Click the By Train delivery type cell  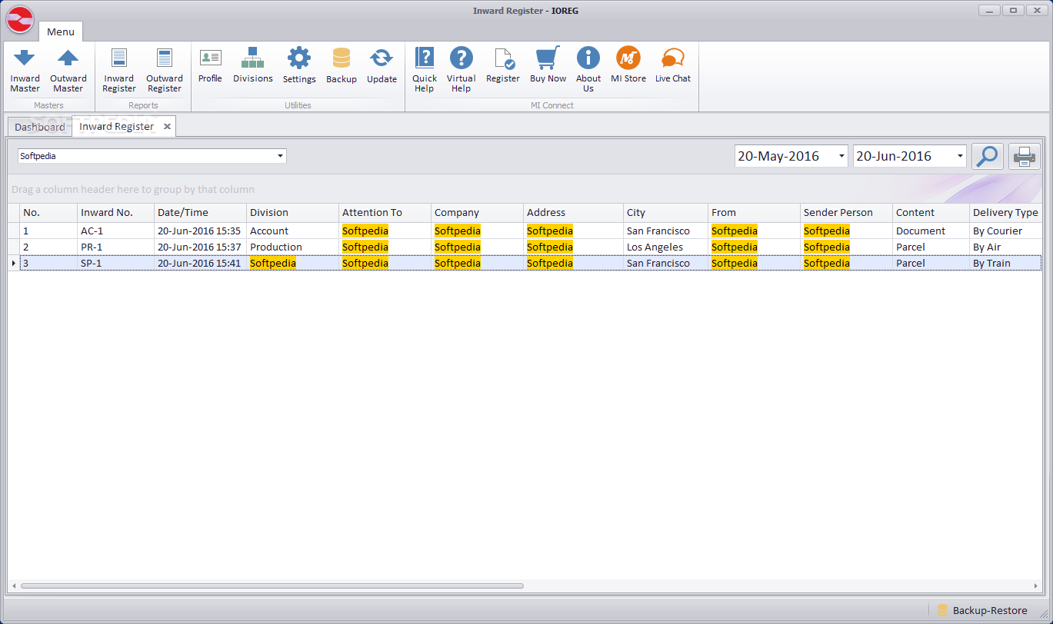click(x=1005, y=264)
